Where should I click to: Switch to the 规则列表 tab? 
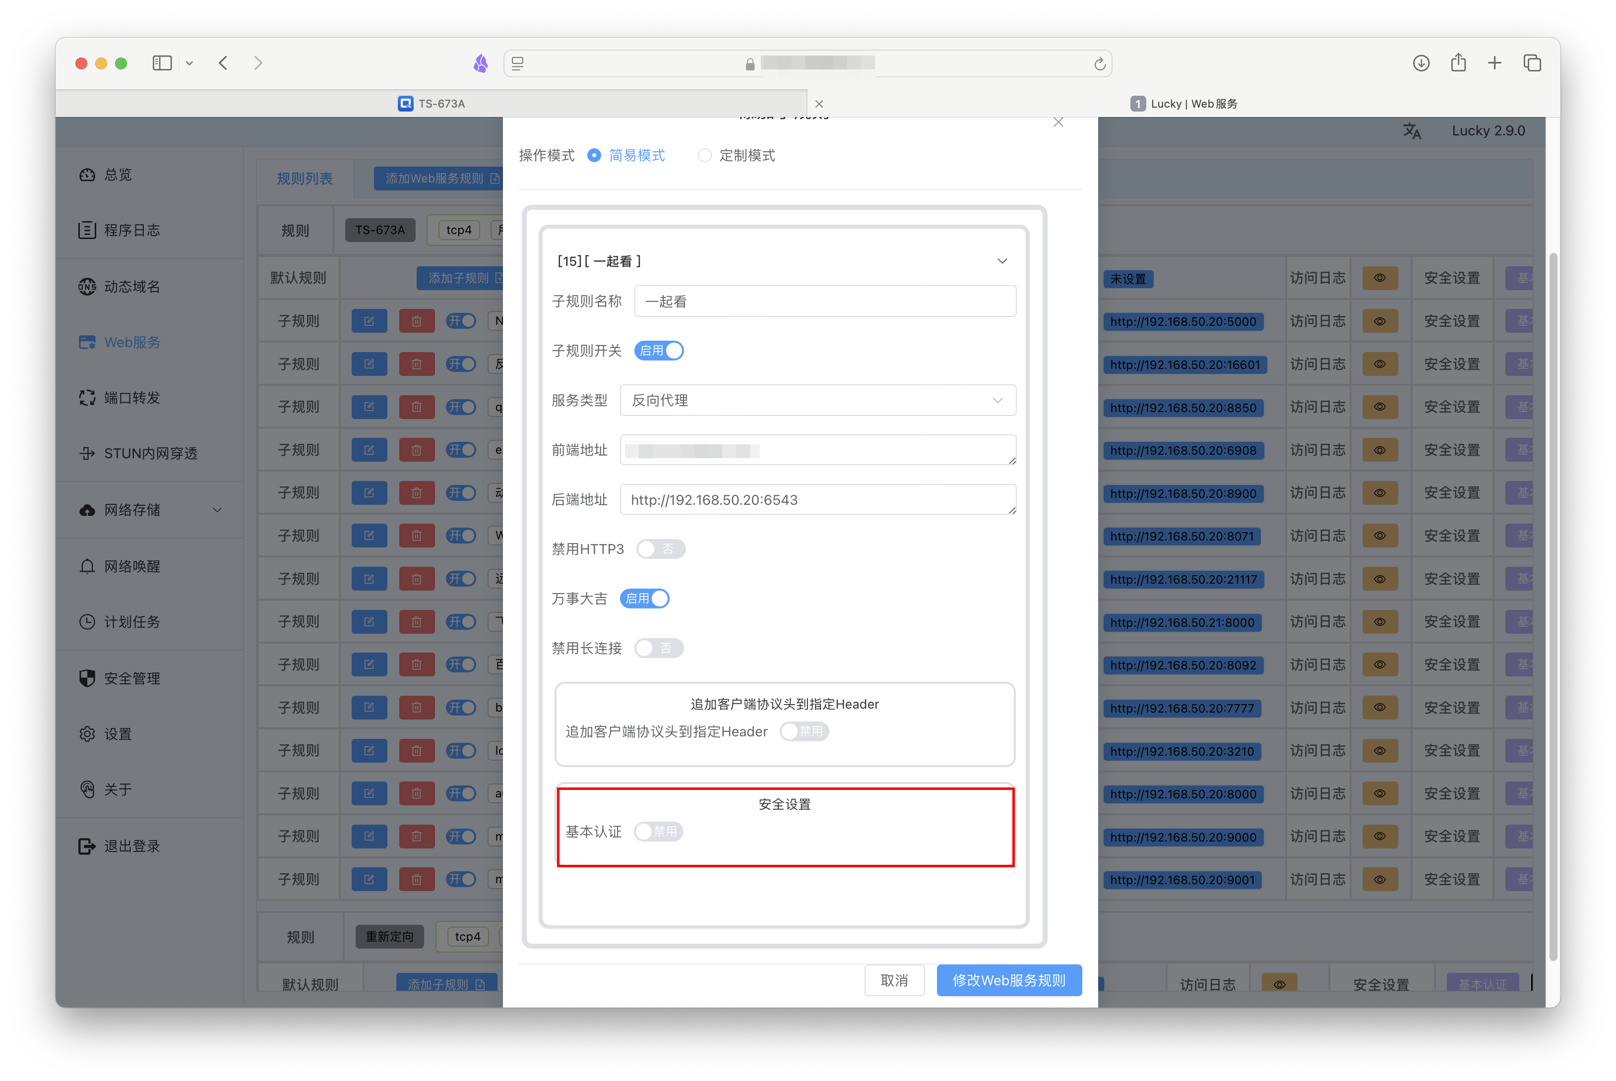(x=305, y=179)
